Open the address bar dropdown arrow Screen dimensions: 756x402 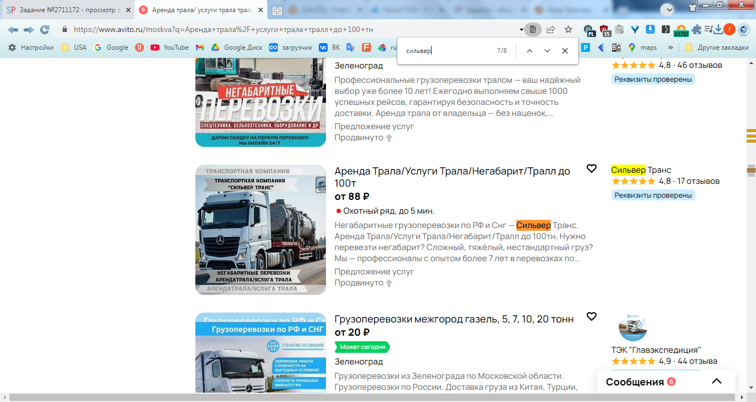pos(521,30)
